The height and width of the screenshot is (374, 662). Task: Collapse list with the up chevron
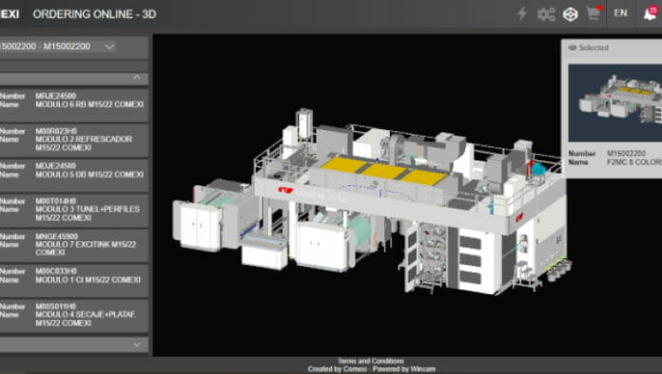coord(136,78)
